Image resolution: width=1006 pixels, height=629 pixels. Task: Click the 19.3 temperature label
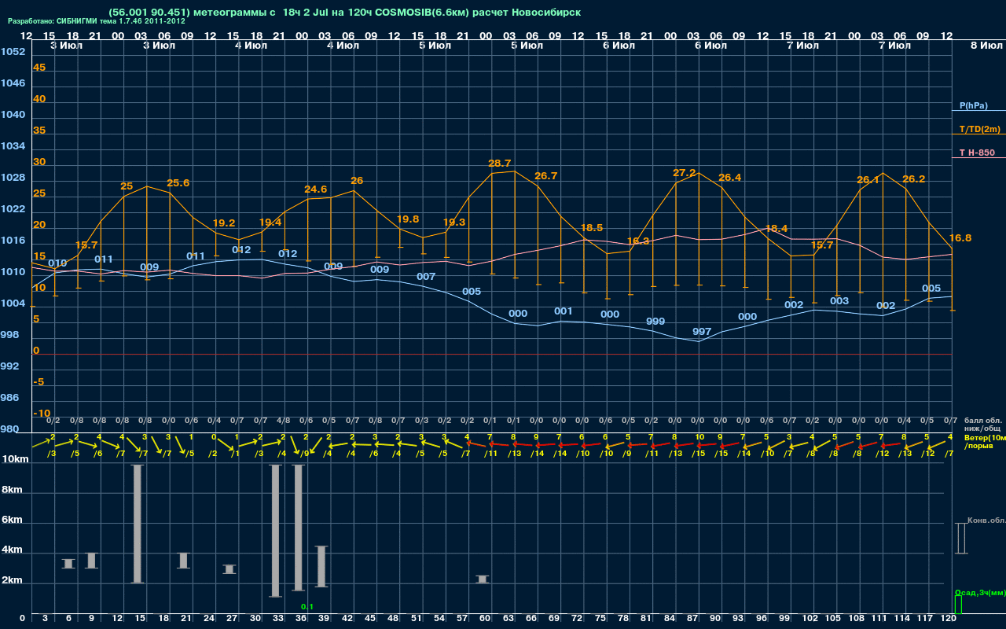[x=454, y=223]
